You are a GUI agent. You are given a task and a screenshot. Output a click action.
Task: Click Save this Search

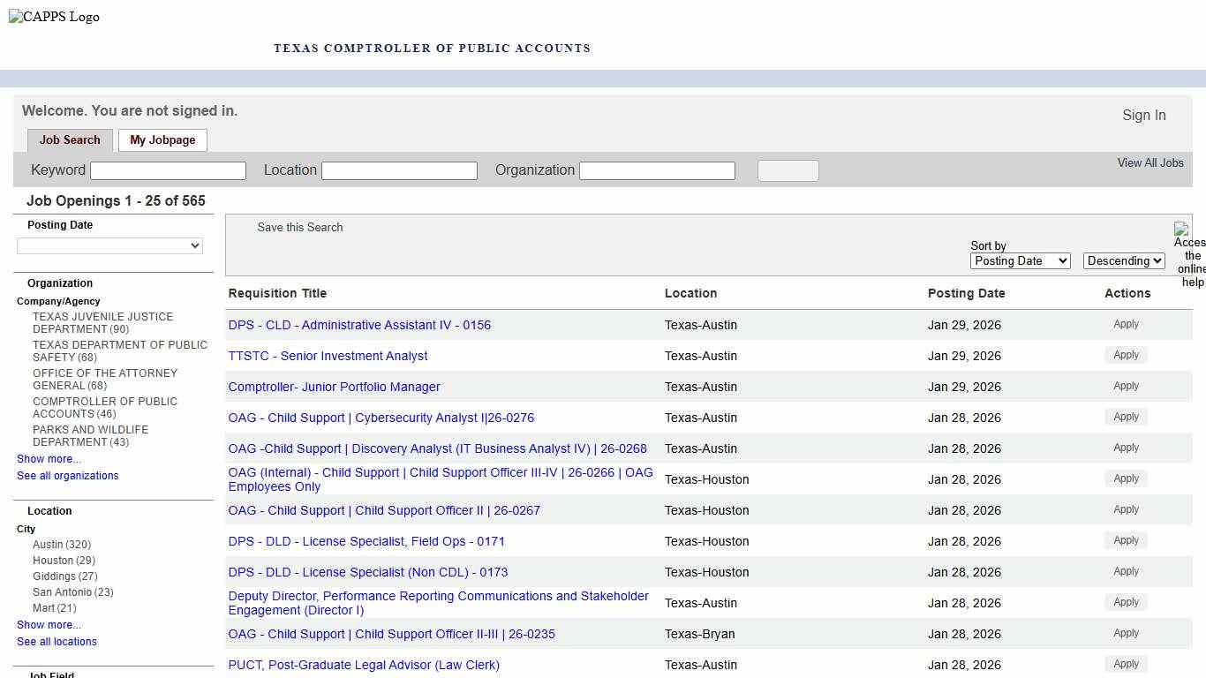tap(299, 227)
